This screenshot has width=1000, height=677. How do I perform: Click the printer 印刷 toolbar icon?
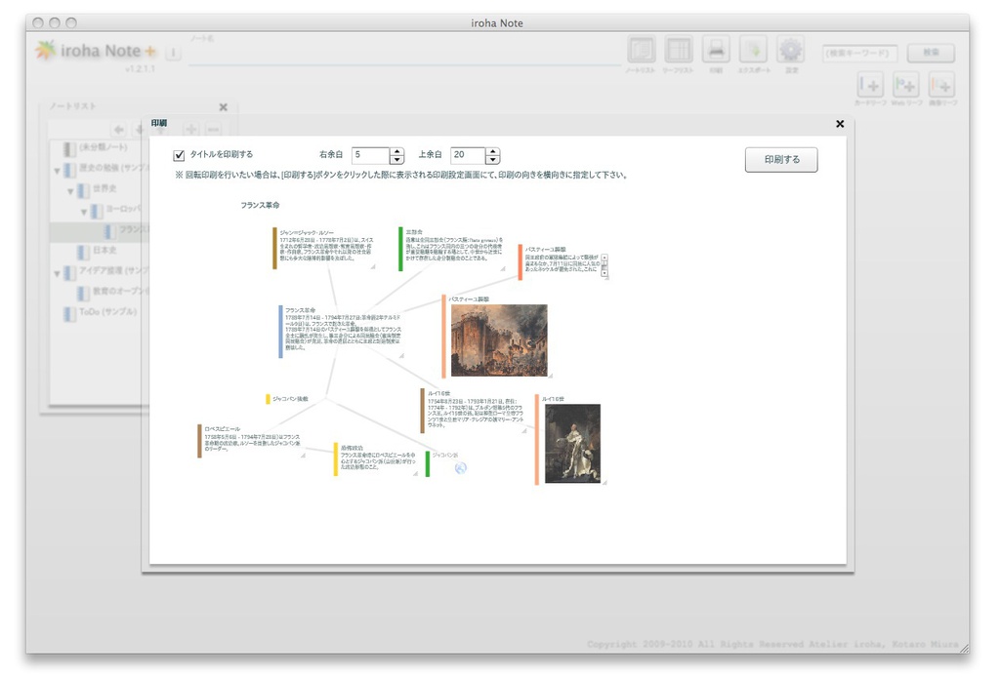click(716, 50)
